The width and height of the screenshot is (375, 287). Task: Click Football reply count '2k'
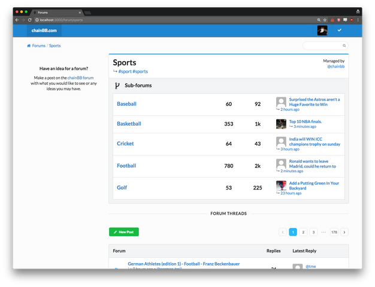pos(258,166)
